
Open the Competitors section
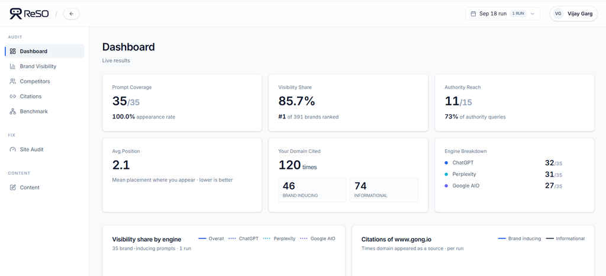[44, 82]
